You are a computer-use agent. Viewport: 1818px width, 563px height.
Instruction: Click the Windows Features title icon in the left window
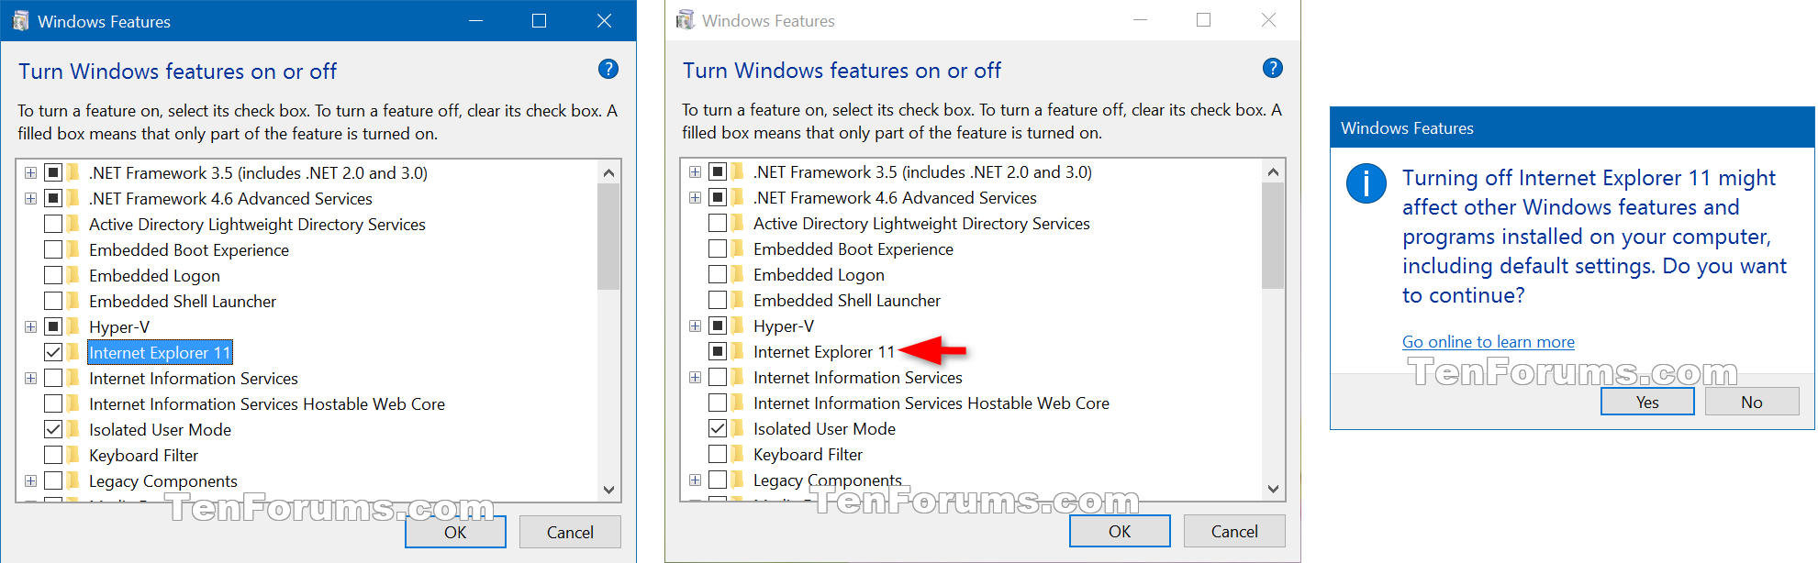pos(21,20)
